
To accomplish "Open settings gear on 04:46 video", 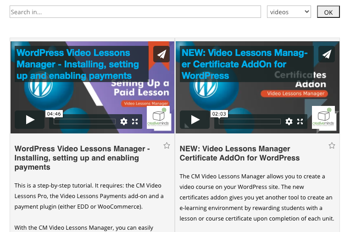I will [x=124, y=122].
